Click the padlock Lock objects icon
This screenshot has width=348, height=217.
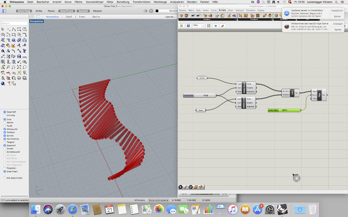pyautogui.click(x=3, y=78)
